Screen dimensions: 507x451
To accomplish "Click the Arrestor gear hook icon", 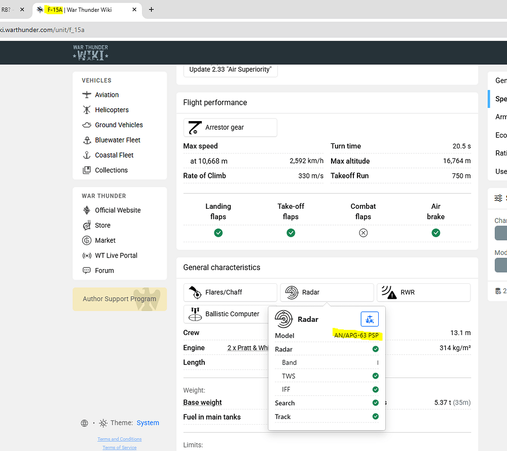I will click(x=195, y=127).
